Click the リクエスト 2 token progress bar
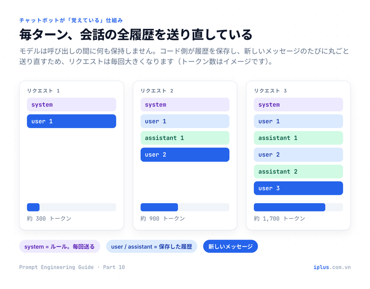 tap(185, 207)
